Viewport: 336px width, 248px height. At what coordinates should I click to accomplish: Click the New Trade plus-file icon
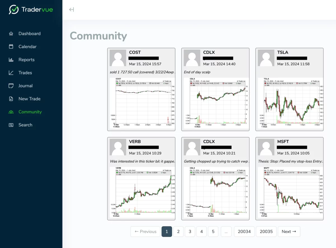pos(11,99)
